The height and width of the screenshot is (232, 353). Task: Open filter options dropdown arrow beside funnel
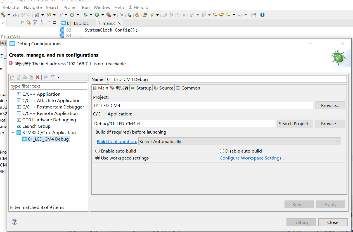58,77
